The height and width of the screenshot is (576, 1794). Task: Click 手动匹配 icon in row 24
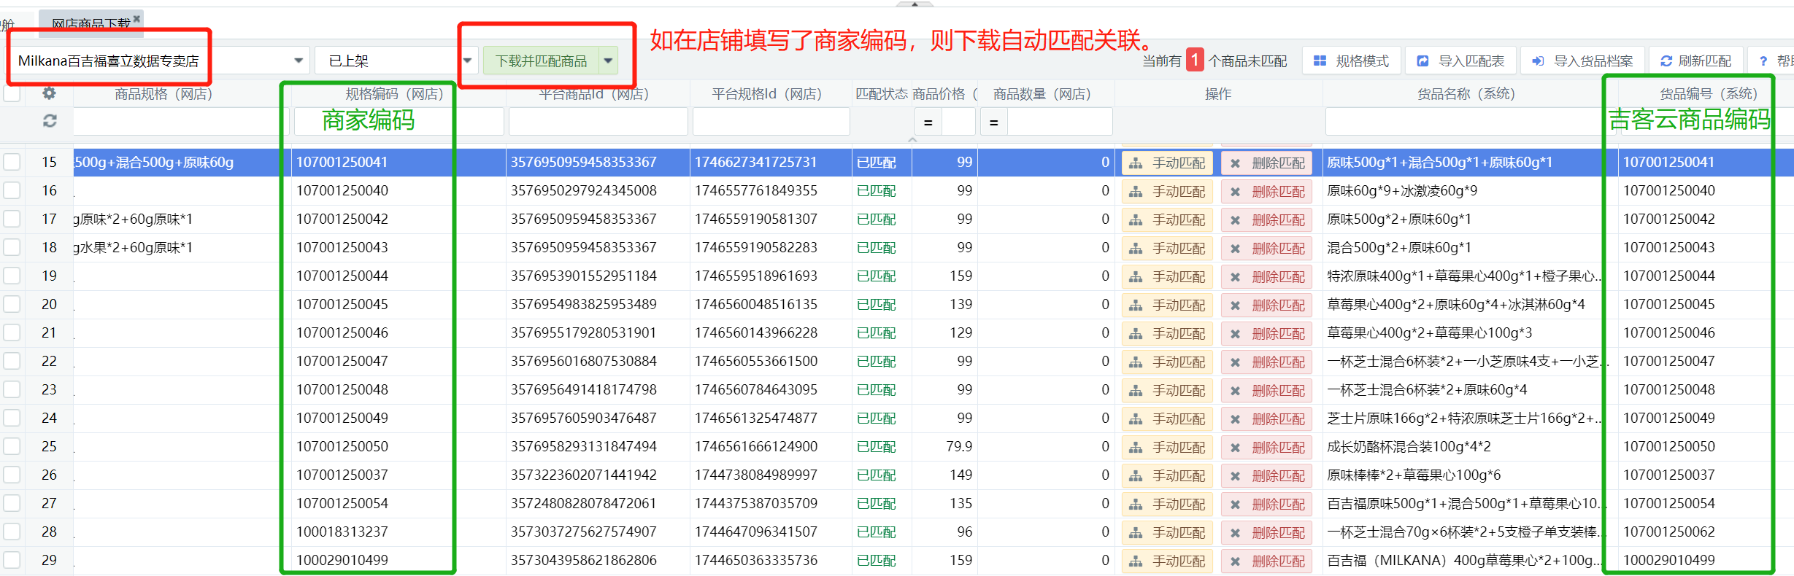[1136, 419]
